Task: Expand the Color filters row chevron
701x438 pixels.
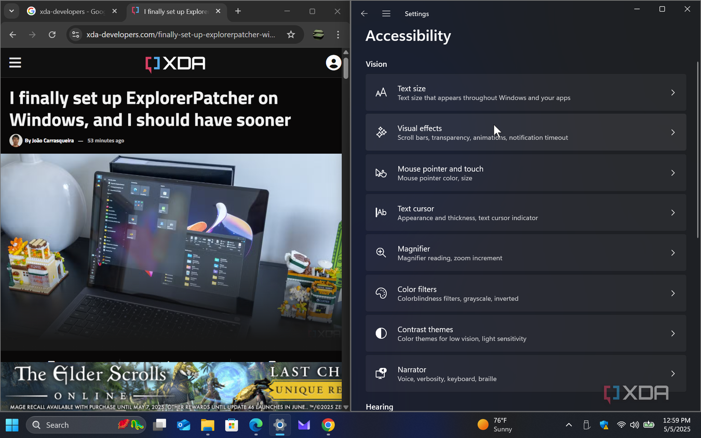Action: coord(673,293)
